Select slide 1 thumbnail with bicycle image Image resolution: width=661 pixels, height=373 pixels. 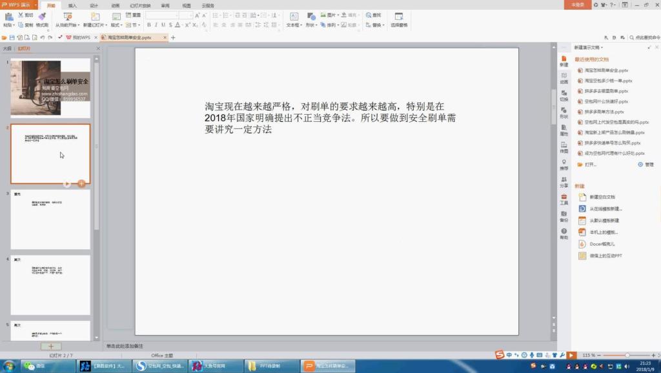click(x=50, y=88)
